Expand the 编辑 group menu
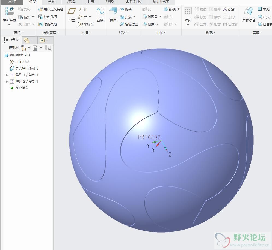Viewport: 272px width, 250px height. (211, 32)
